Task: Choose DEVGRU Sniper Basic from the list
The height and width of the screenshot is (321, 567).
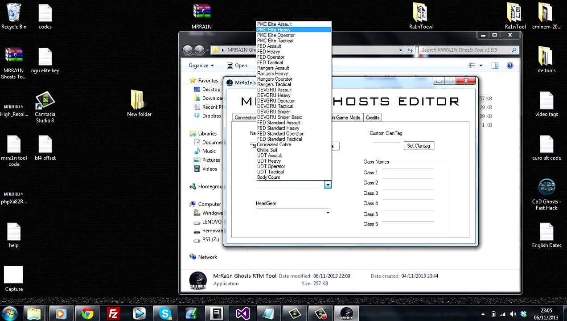Action: (x=294, y=117)
